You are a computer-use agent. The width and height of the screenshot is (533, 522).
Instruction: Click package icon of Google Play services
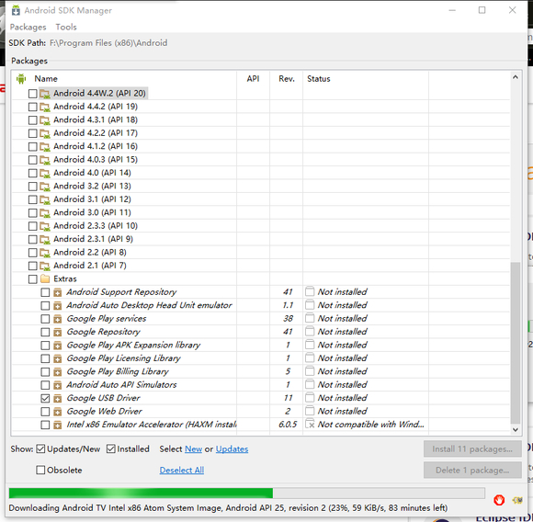58,319
